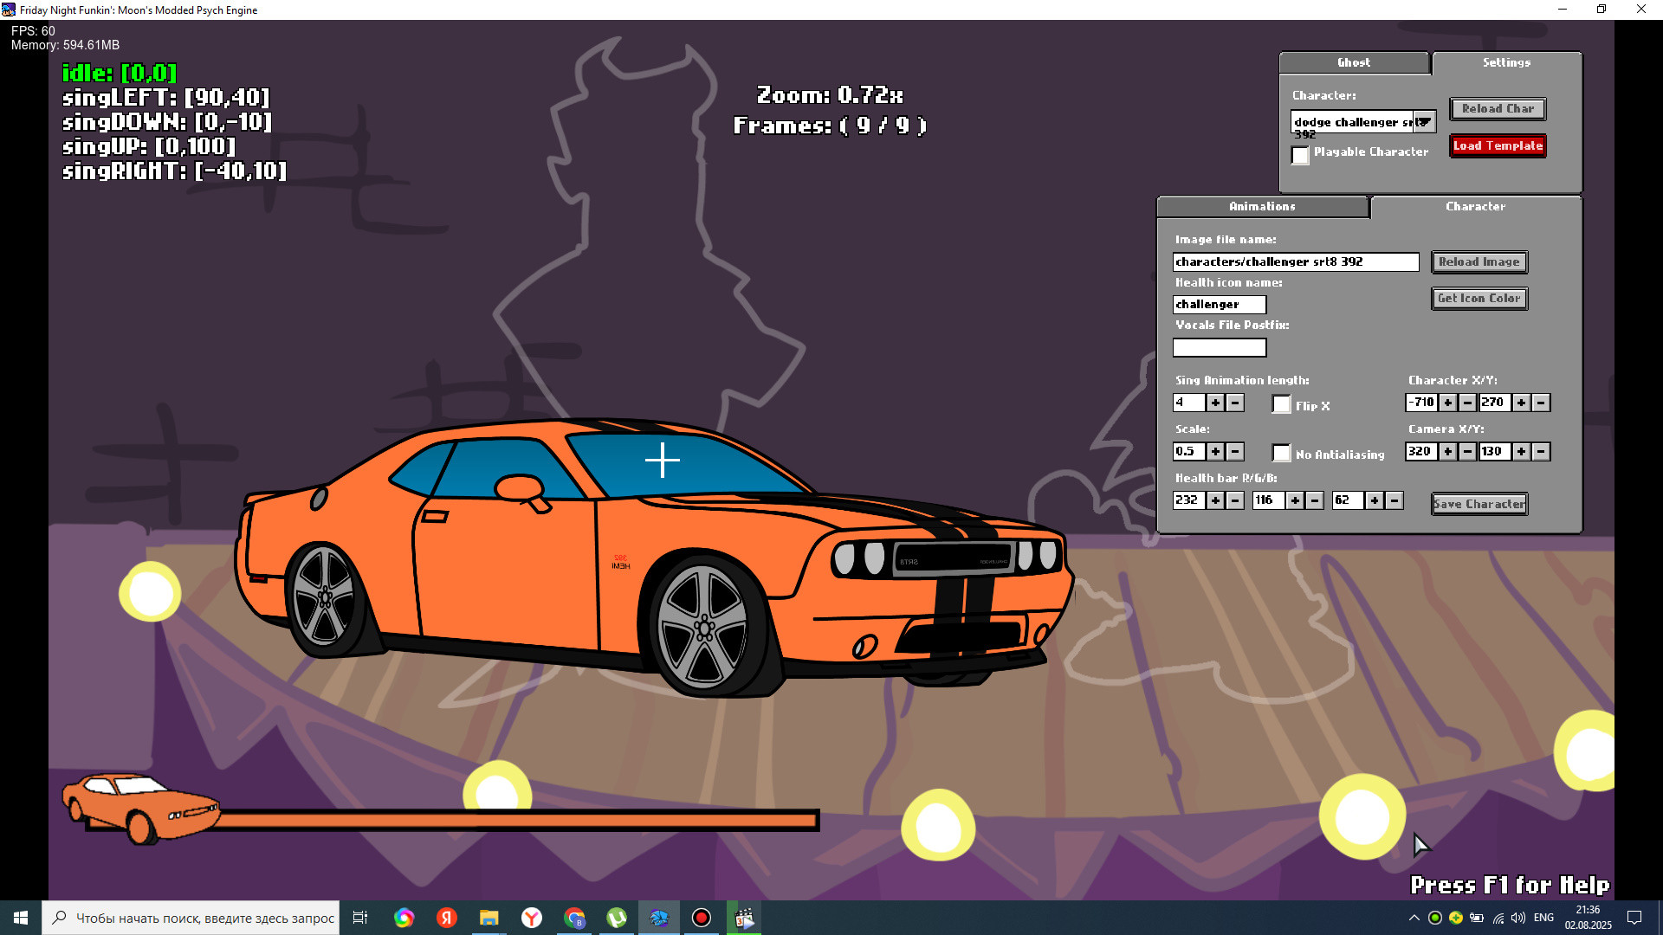Open Google Chrome from the taskbar
Image resolution: width=1663 pixels, height=935 pixels.
click(x=574, y=918)
